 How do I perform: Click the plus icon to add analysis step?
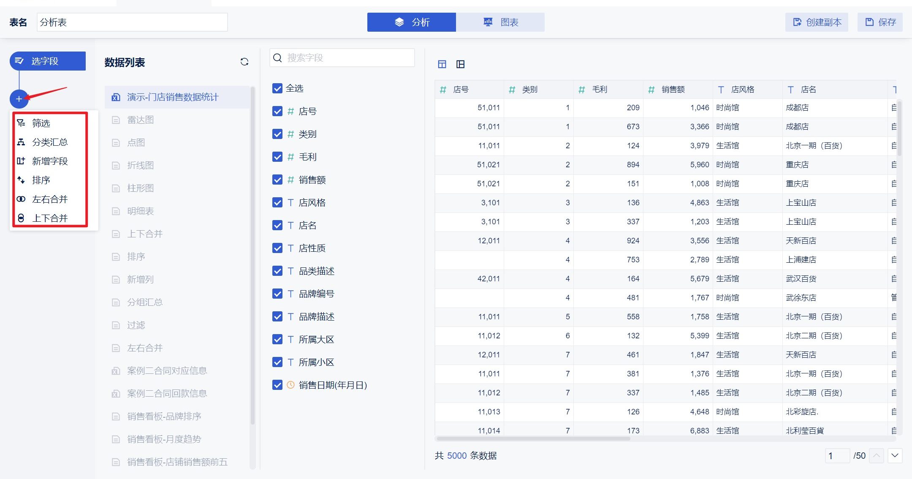19,99
